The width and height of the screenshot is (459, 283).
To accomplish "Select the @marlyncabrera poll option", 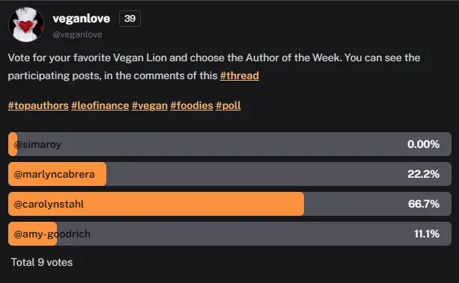I will [230, 174].
